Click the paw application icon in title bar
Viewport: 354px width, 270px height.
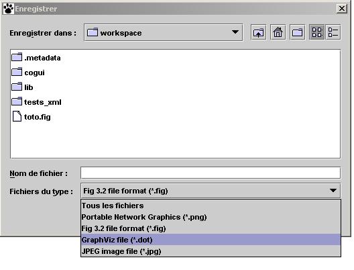(x=8, y=9)
